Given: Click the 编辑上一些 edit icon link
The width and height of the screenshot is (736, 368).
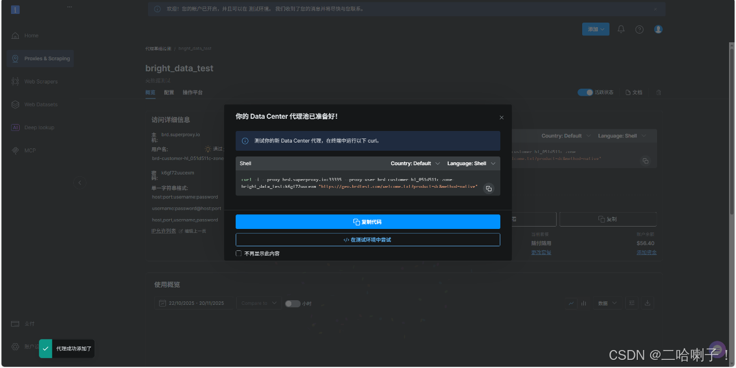Looking at the screenshot, I should (192, 231).
